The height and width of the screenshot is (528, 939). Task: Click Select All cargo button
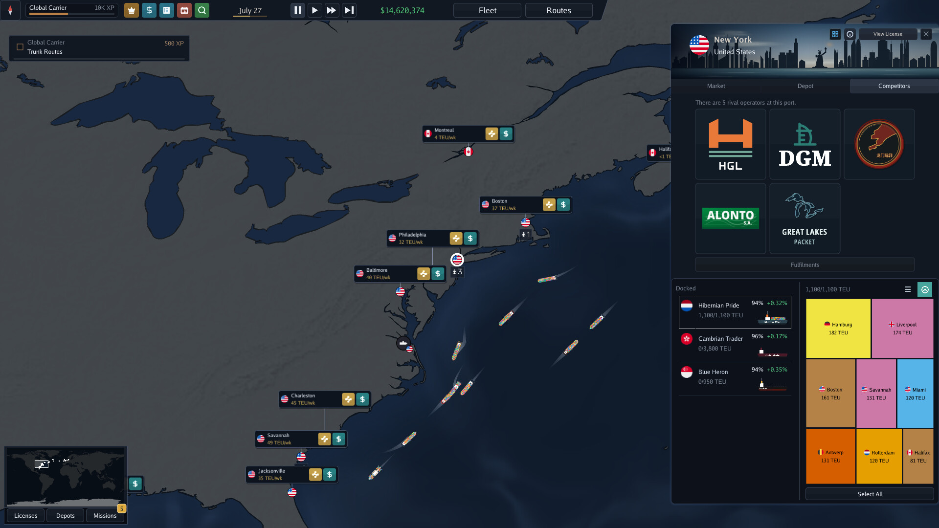[870, 494]
